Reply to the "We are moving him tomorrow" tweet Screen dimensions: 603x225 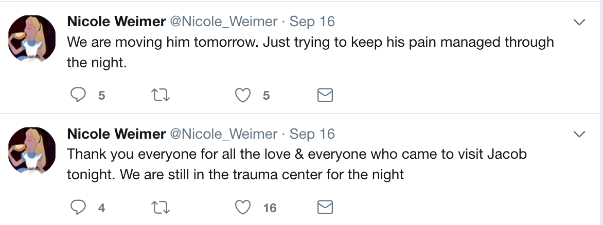click(78, 95)
